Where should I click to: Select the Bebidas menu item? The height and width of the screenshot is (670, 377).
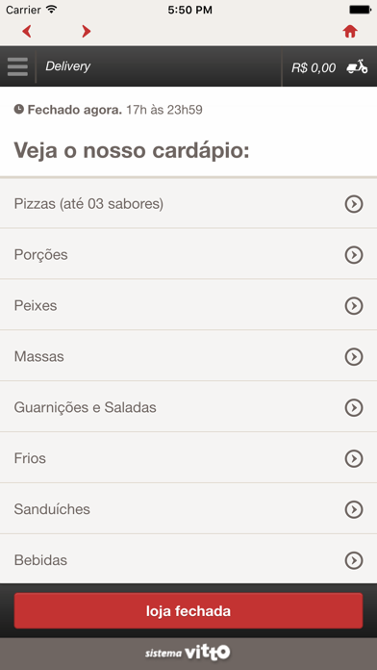(188, 559)
